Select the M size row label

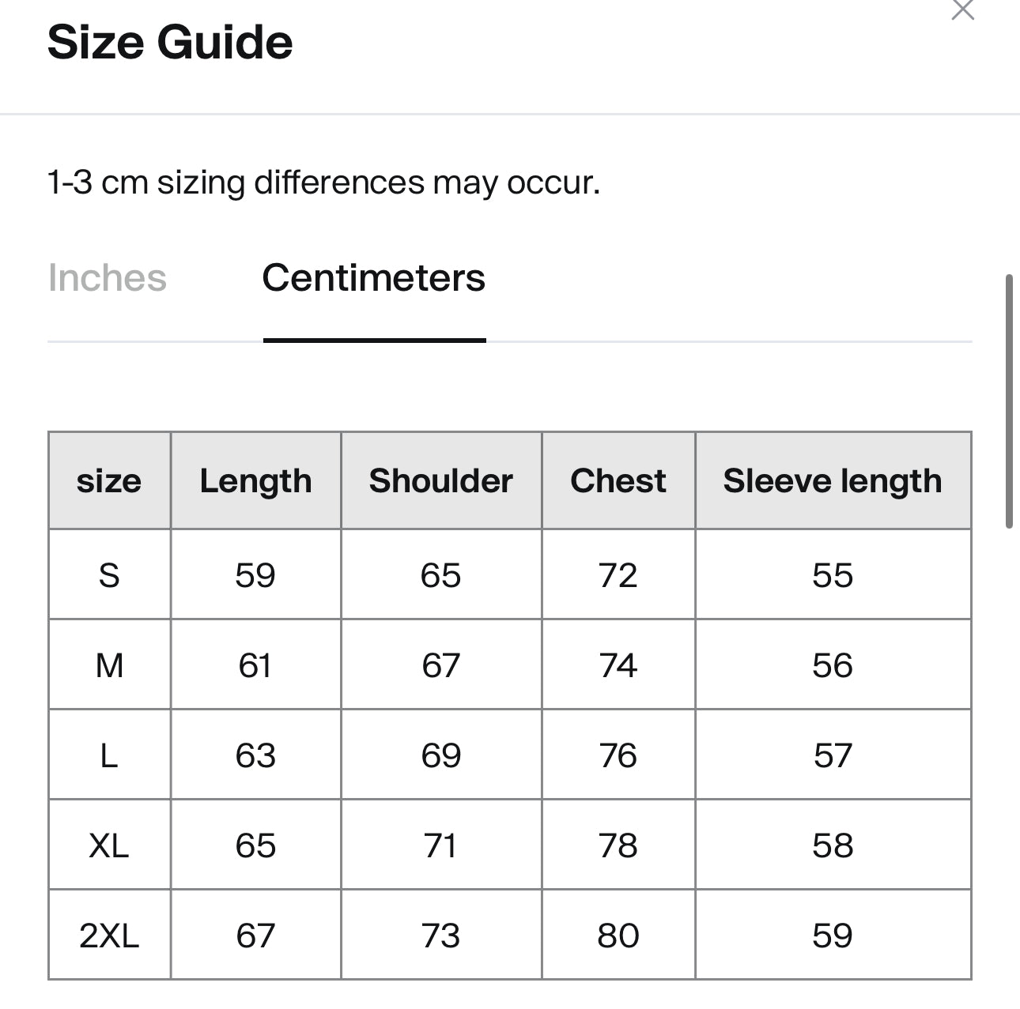coord(109,665)
